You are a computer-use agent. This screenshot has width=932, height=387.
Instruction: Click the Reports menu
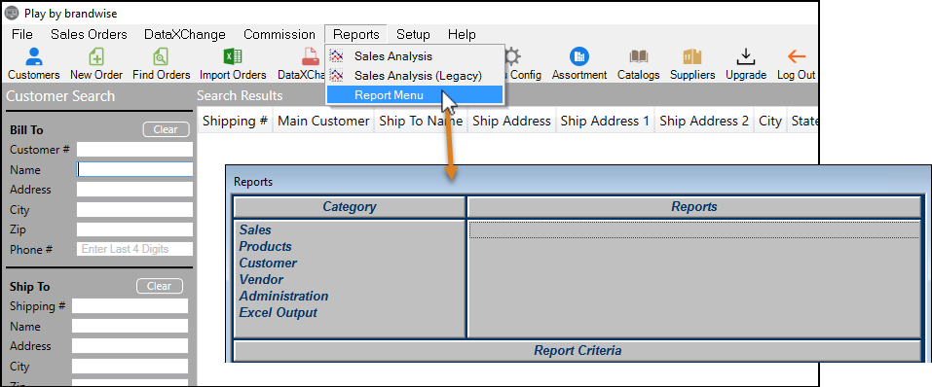(x=356, y=34)
